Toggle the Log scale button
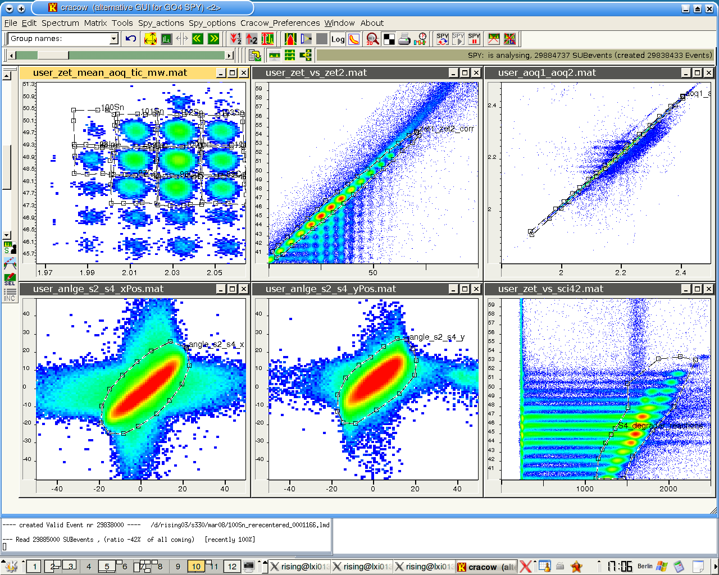This screenshot has width=719, height=575. tap(338, 39)
